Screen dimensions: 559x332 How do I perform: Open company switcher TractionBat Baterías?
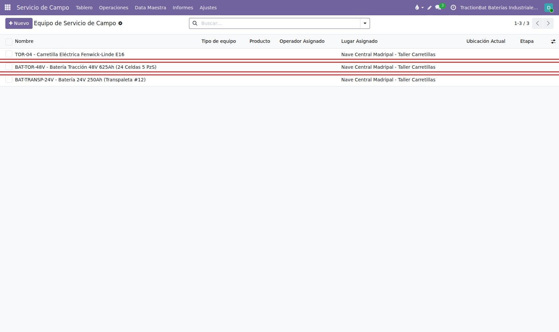pos(499,7)
